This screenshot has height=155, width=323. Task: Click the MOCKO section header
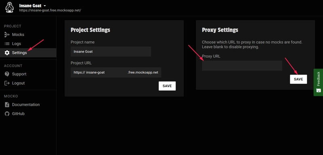[x=11, y=96]
